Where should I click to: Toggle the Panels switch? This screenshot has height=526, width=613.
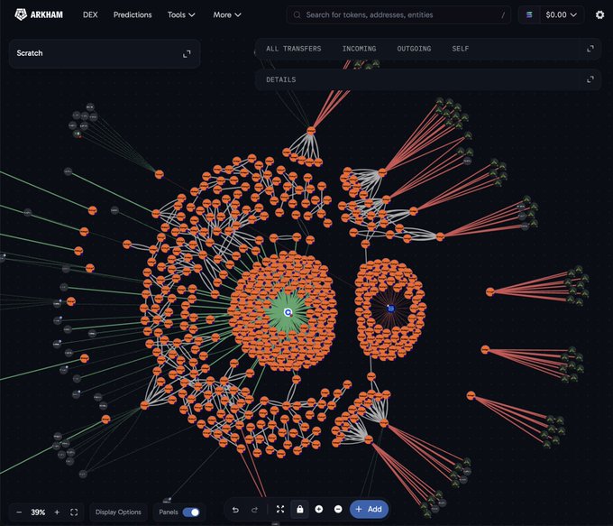pyautogui.click(x=191, y=512)
